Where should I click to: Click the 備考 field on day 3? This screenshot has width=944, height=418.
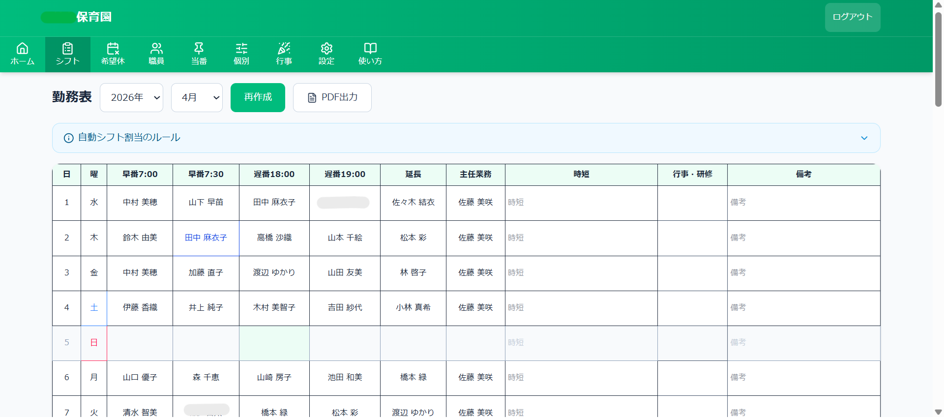point(804,273)
